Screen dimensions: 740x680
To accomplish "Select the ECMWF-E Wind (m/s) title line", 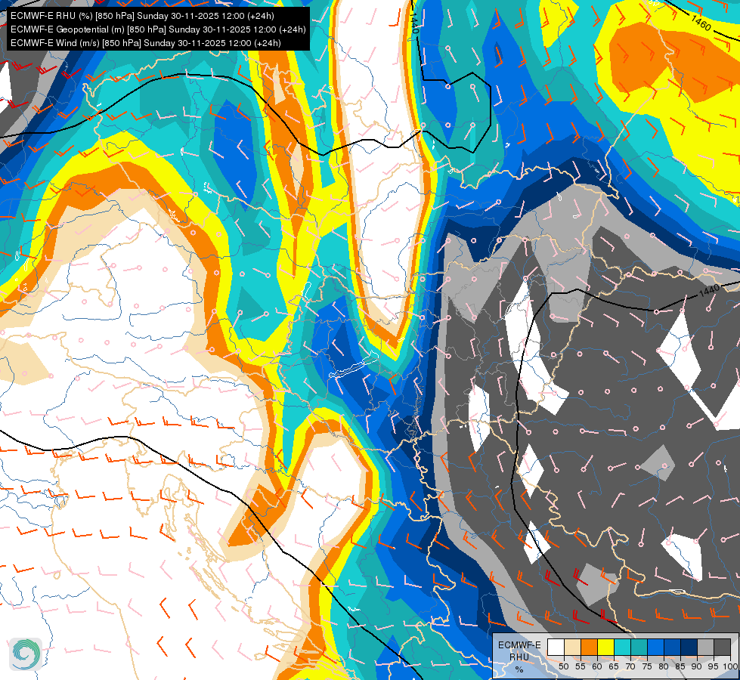I will (146, 43).
